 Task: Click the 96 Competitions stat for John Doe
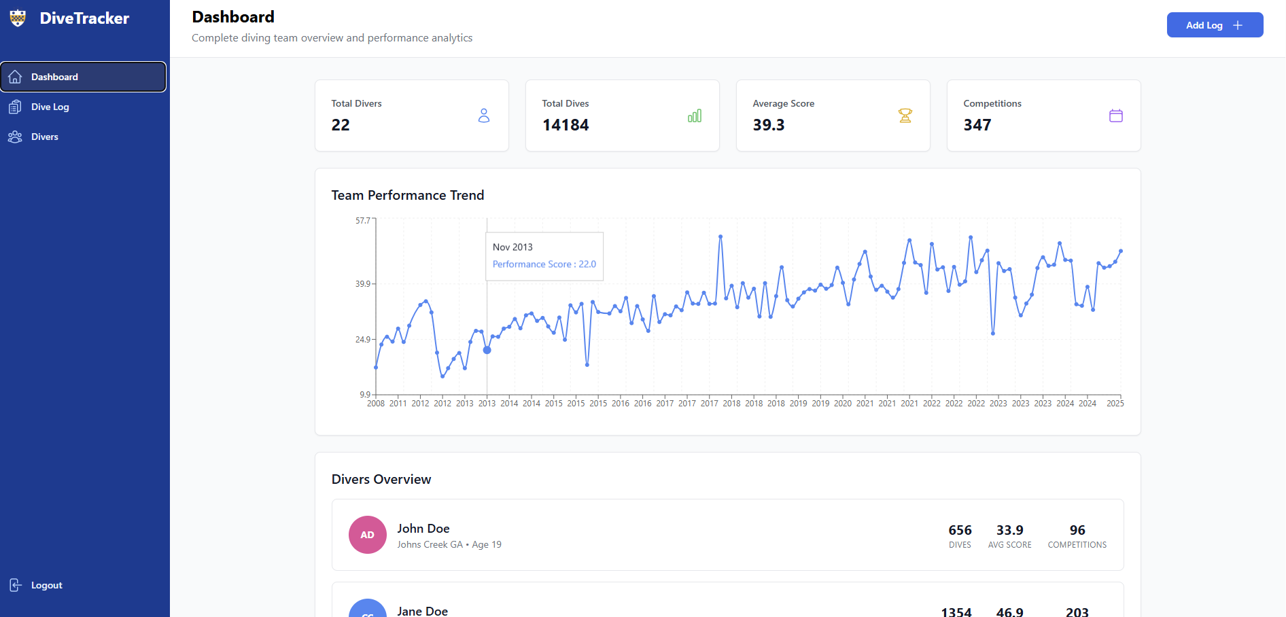[1077, 536]
